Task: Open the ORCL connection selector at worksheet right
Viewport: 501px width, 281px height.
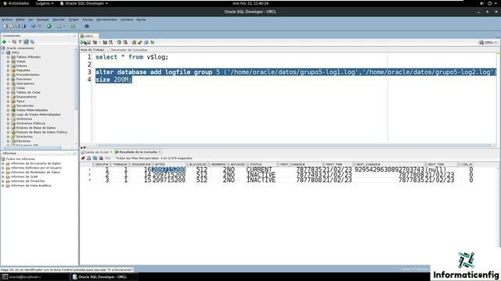Action: (488, 42)
